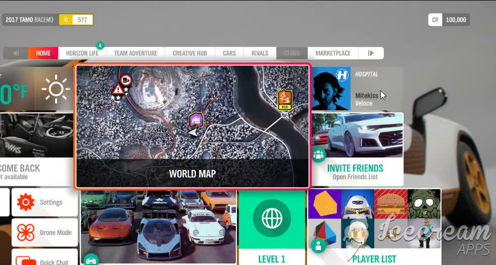Click the Quick Chat bubble icon
The width and height of the screenshot is (496, 265).
(x=26, y=261)
